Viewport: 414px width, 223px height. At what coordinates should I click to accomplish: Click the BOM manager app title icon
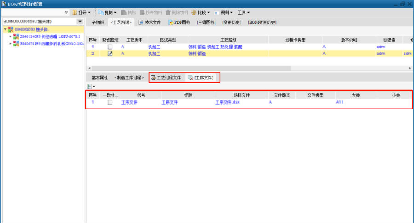4,4
